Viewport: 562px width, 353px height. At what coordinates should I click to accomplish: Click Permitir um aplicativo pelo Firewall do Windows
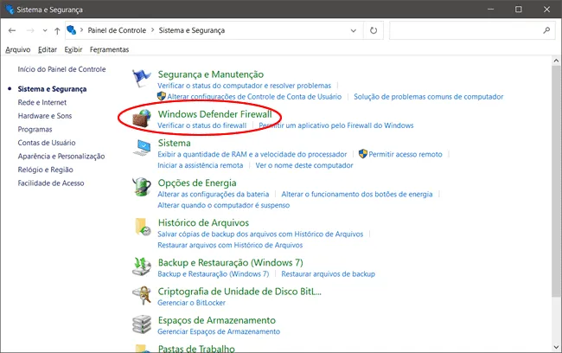tap(336, 125)
